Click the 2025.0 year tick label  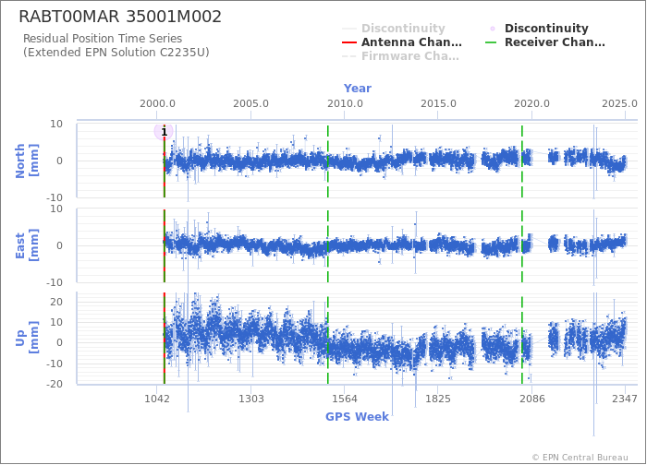619,103
